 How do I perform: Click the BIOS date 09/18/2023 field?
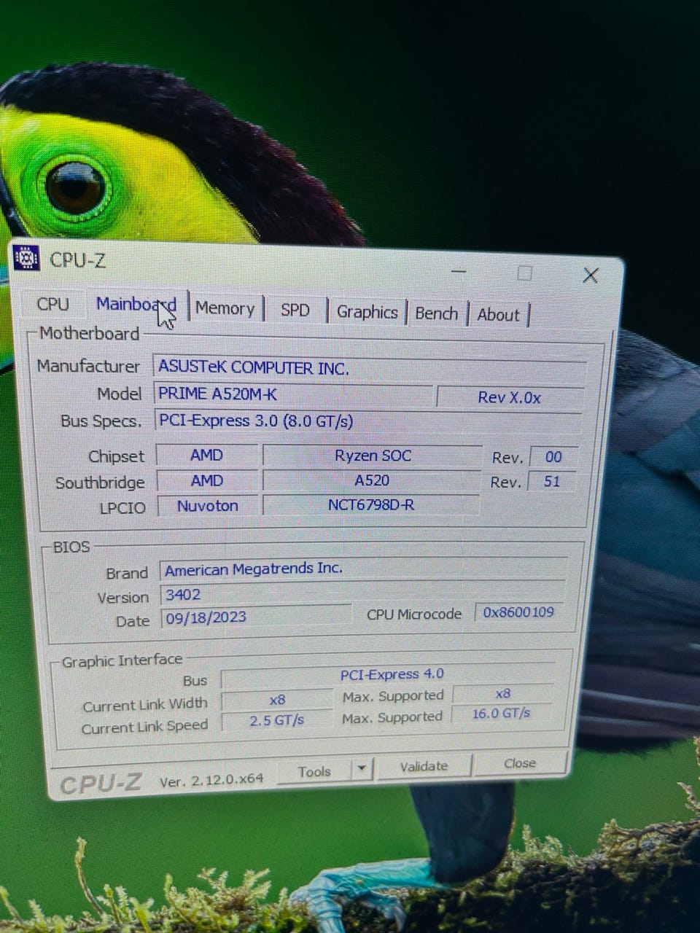(x=256, y=617)
